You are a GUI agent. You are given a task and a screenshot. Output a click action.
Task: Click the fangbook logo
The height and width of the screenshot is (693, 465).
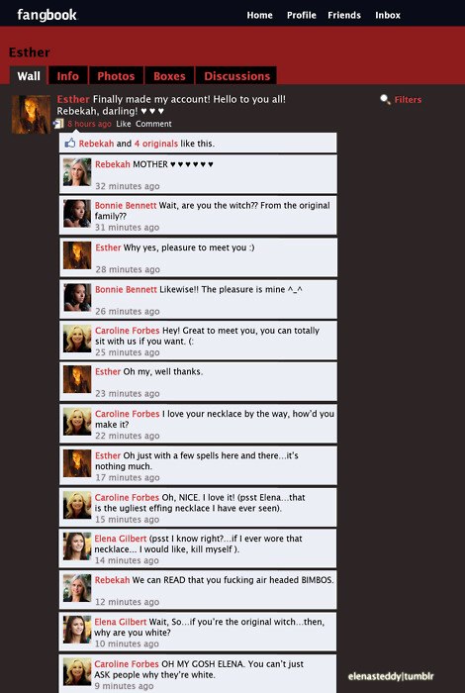46,15
